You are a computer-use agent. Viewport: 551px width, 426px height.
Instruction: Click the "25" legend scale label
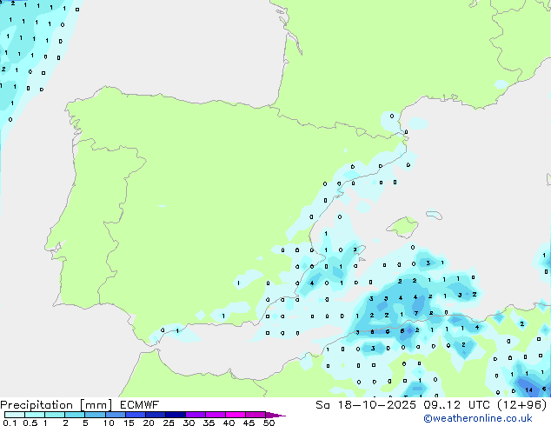[169, 423]
